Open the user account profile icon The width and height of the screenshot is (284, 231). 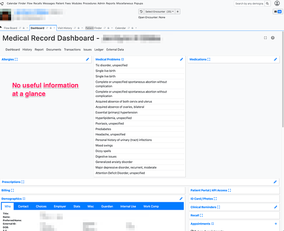pyautogui.click(x=277, y=3)
